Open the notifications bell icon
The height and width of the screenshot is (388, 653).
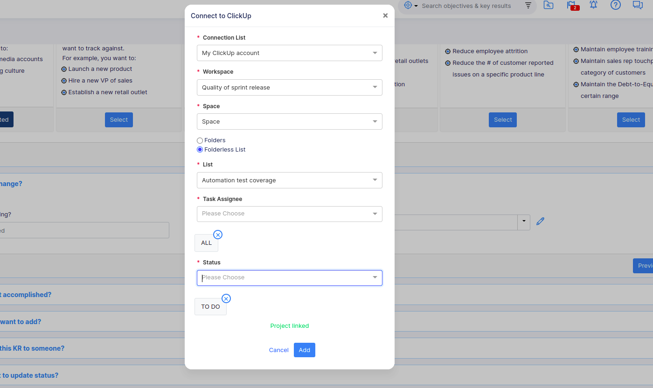[593, 5]
